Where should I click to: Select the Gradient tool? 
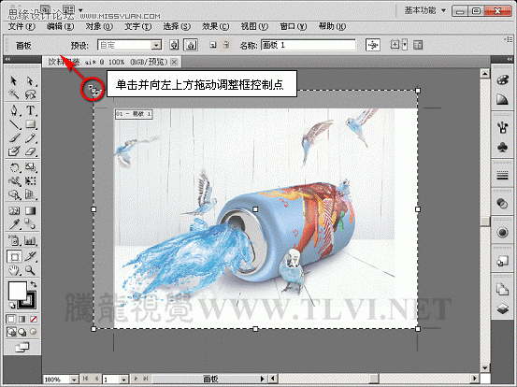(30, 210)
